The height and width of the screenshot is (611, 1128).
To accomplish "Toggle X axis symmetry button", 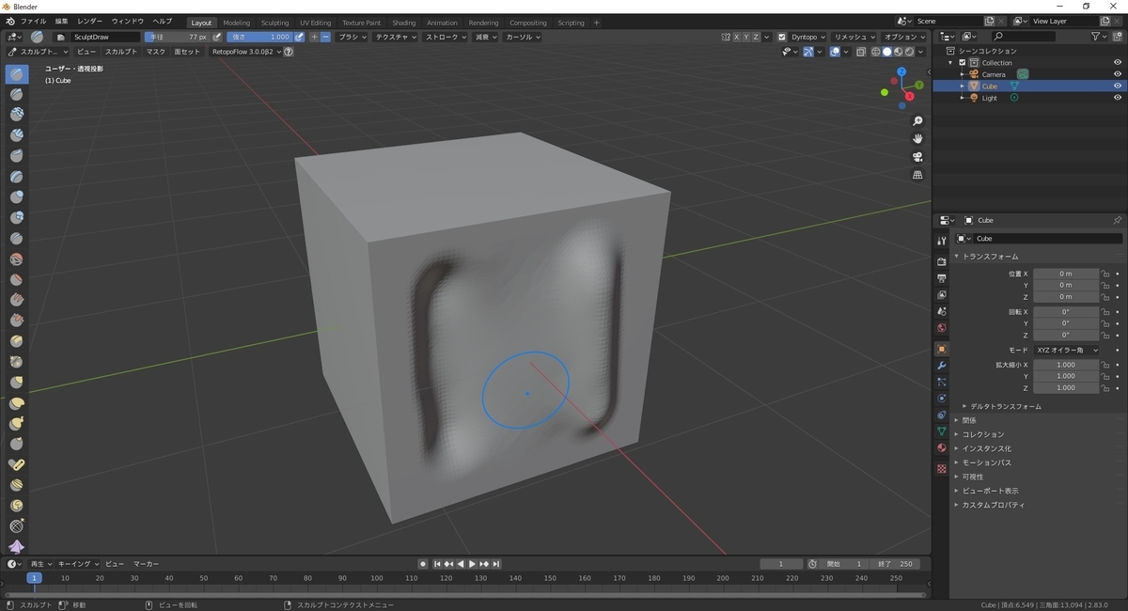I will pyautogui.click(x=737, y=37).
